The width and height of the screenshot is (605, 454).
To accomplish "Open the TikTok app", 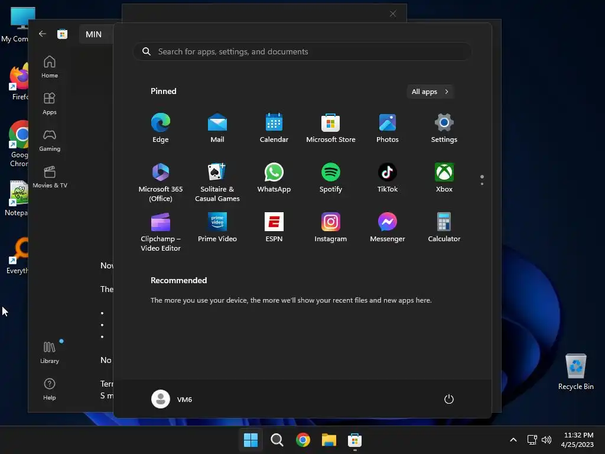I will (x=388, y=178).
